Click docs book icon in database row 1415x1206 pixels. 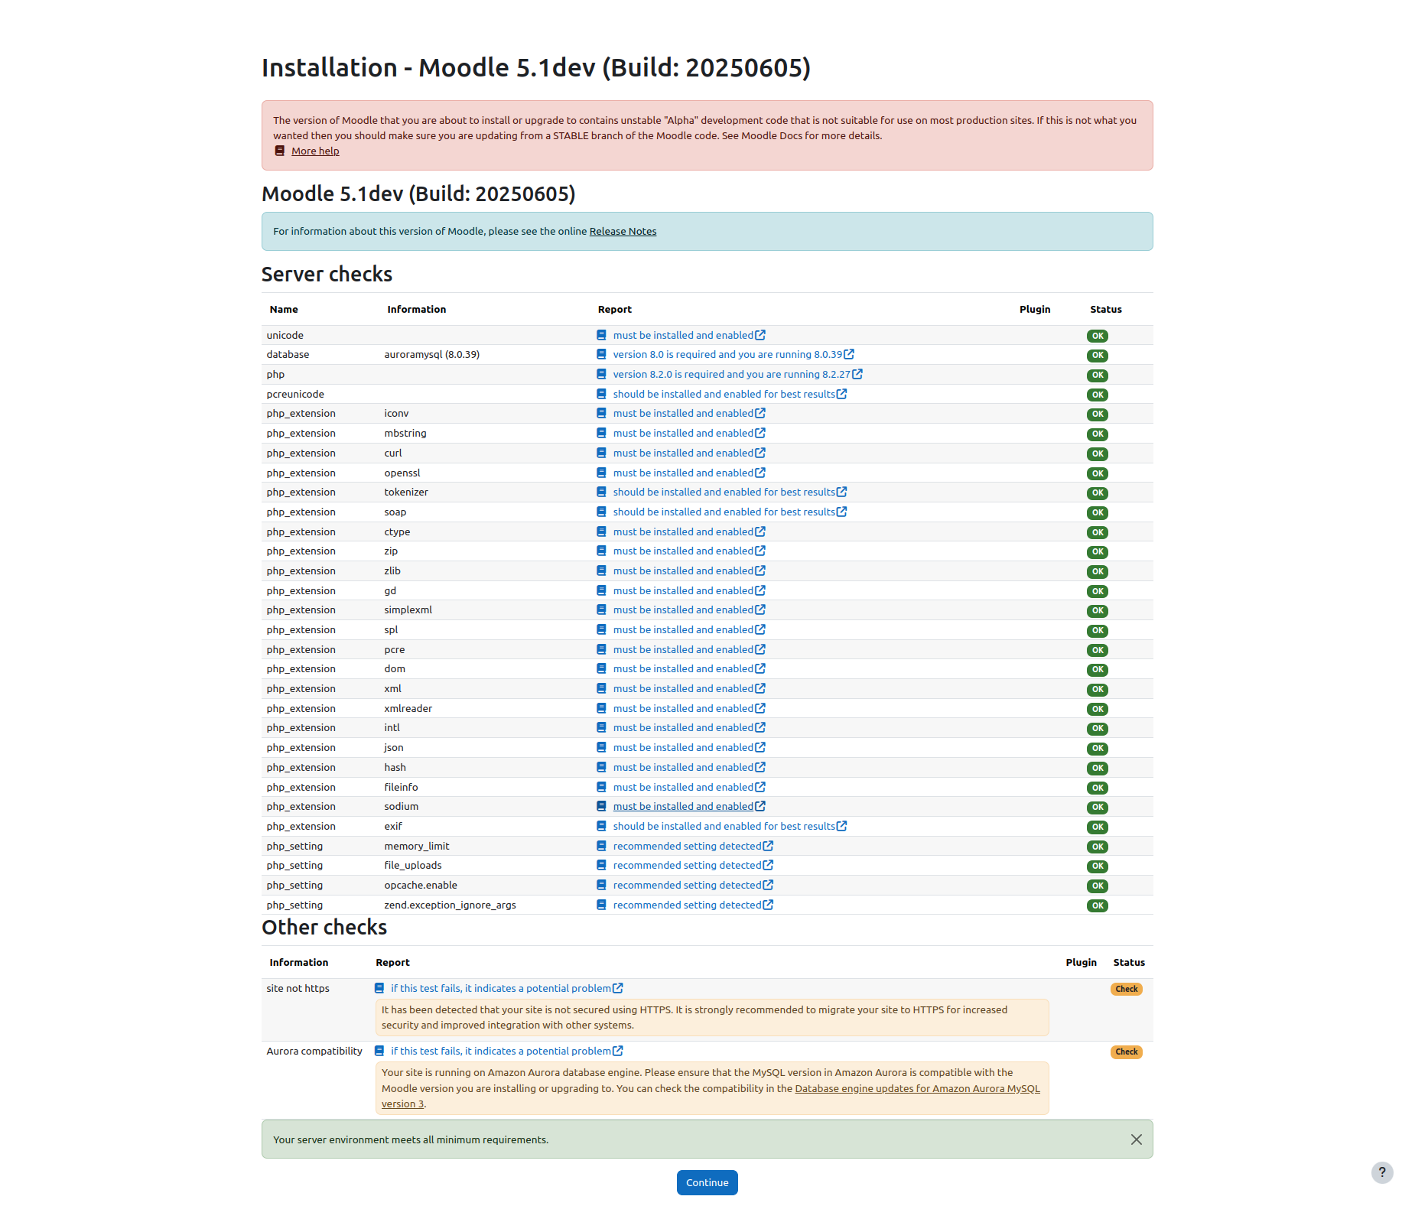[x=601, y=354]
